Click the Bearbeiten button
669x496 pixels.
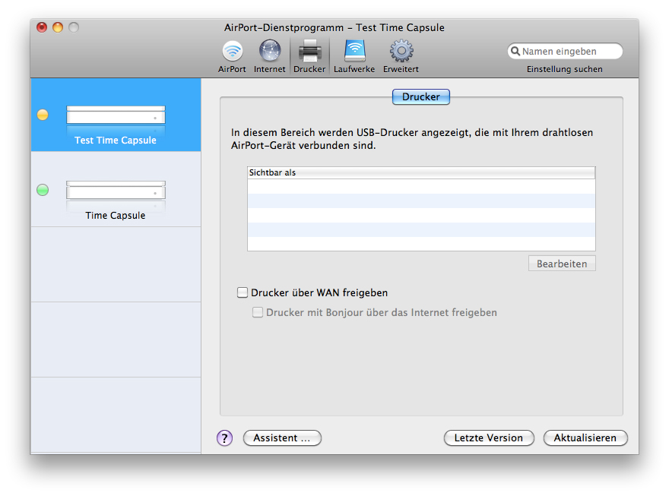562,264
